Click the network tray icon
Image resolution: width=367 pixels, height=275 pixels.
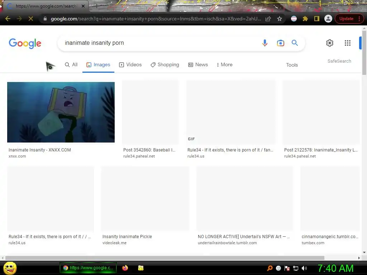coord(296,268)
